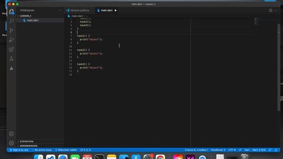The height and width of the screenshot is (159, 283).
Task: Open editor more actions ellipsis
Action: (x=276, y=10)
